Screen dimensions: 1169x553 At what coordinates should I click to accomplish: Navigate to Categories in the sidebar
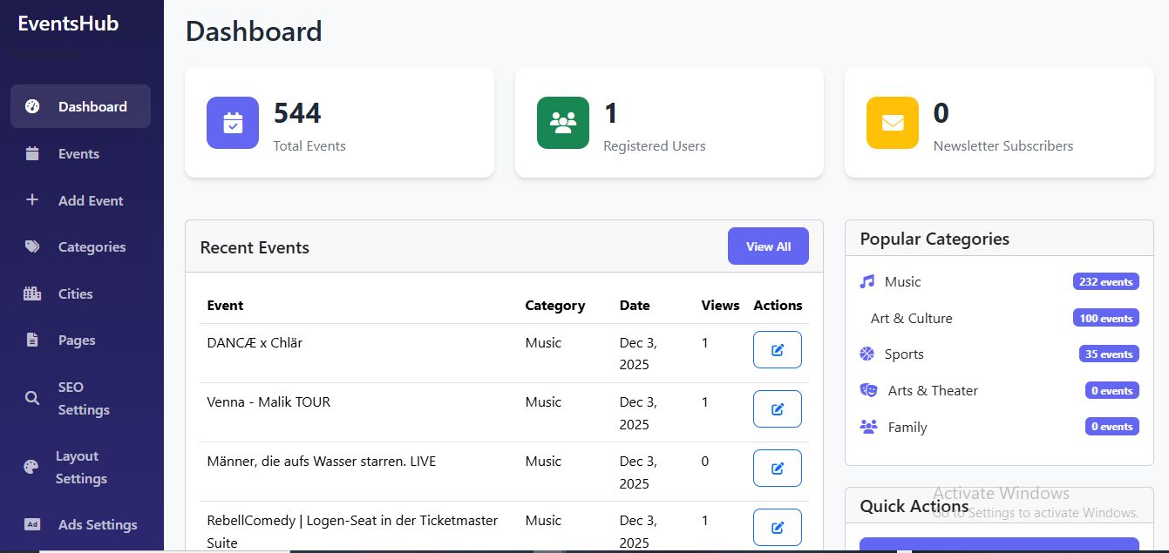point(92,247)
